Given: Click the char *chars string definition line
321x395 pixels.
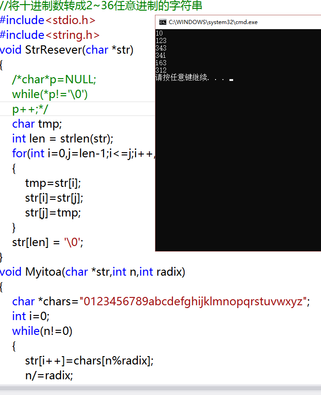Looking at the screenshot, I should point(161,302).
